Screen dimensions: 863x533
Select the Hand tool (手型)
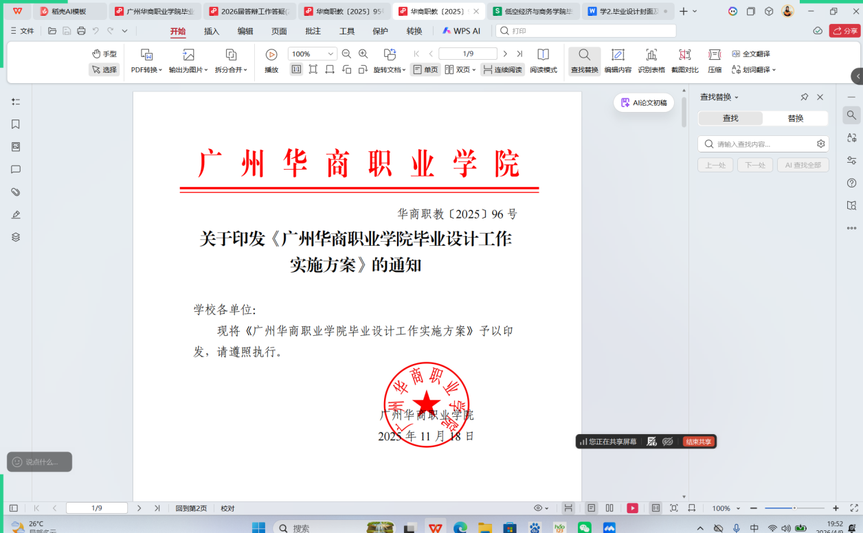coord(104,54)
